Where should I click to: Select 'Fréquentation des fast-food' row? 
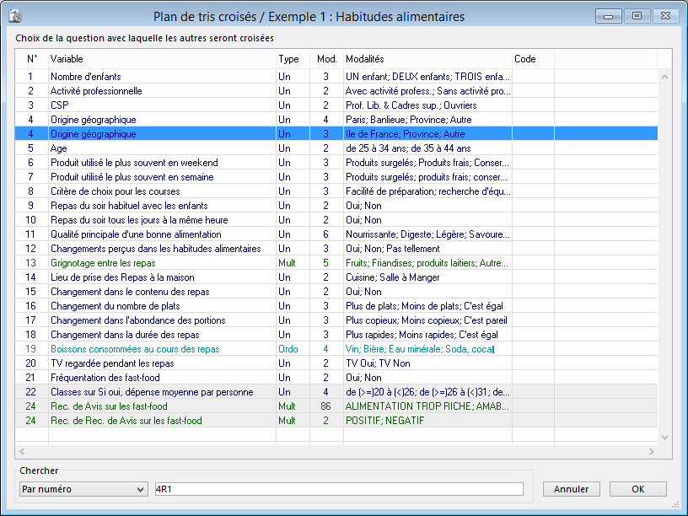[336, 378]
